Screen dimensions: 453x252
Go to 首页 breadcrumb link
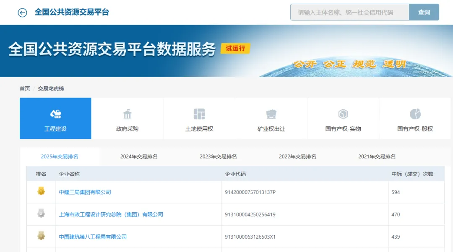click(x=25, y=88)
